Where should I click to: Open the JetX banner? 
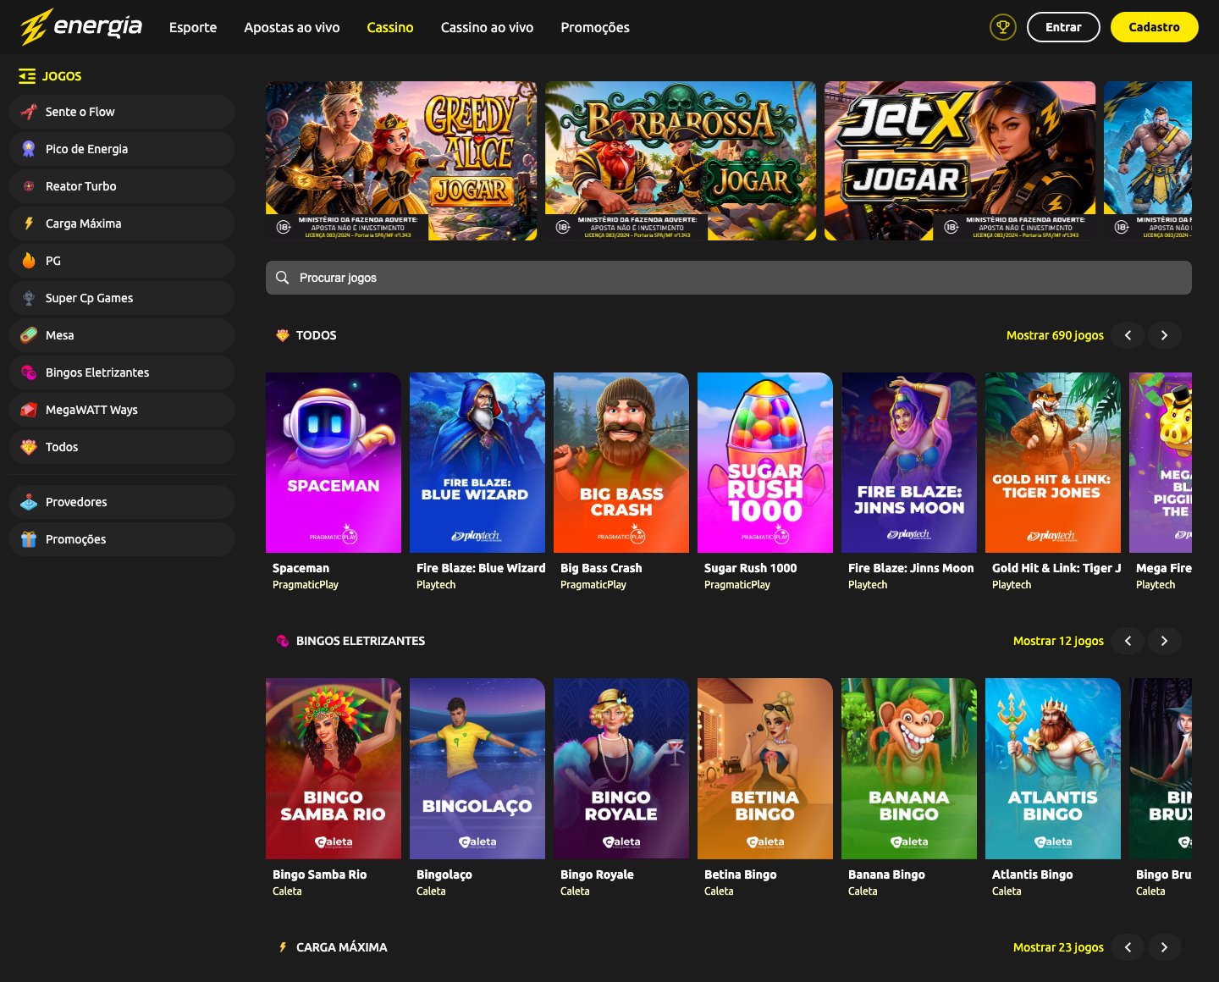click(x=960, y=161)
